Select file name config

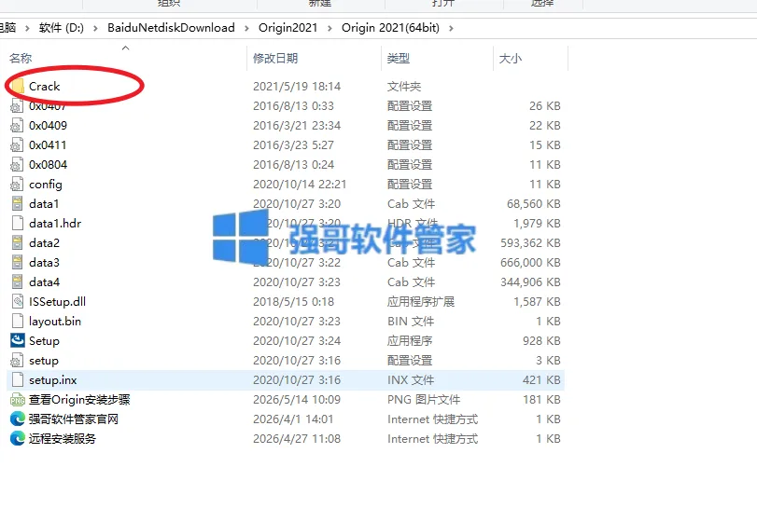click(x=46, y=185)
